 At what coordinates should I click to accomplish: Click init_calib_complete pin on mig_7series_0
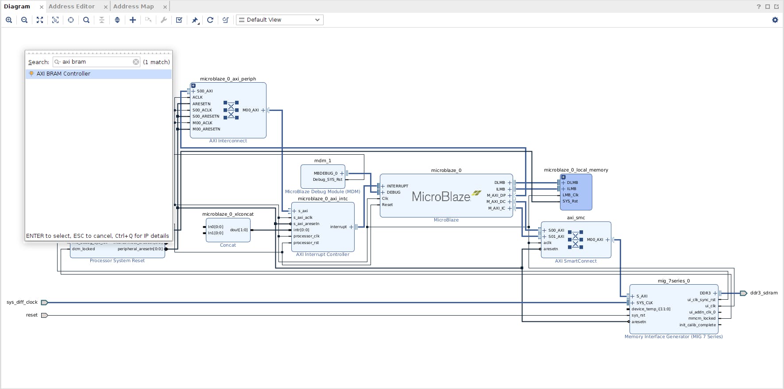[698, 325]
